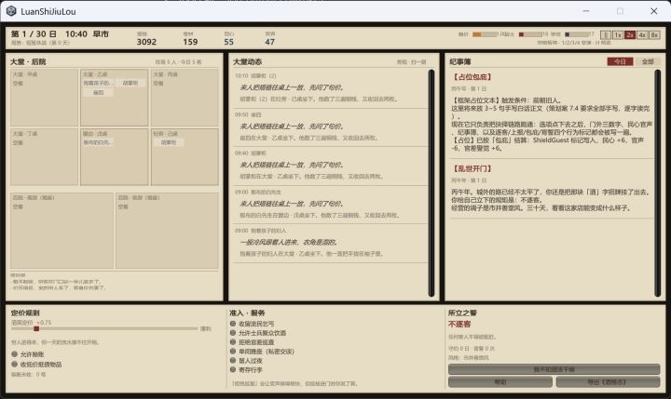Image resolution: width=671 pixels, height=399 pixels.
Task: Select the right back-courtyard room card
Action: 167,231
